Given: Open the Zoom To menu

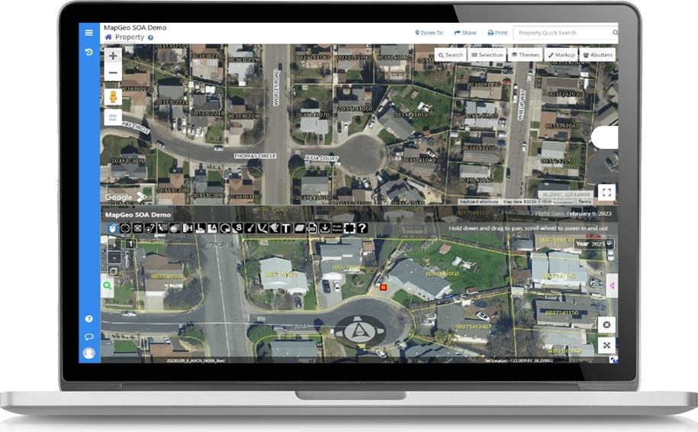Looking at the screenshot, I should [429, 33].
